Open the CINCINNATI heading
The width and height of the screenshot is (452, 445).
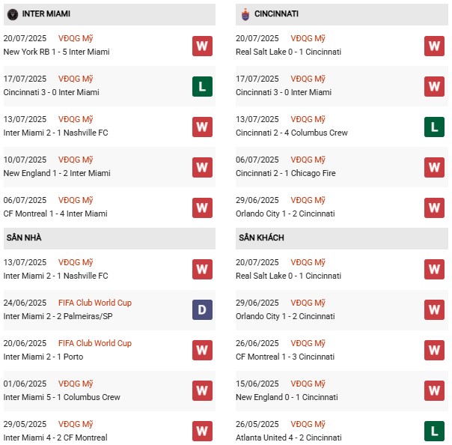coord(276,13)
